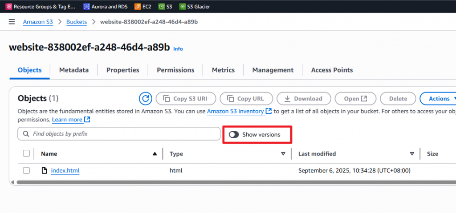Viewport: 456px width, 213px height.
Task: Click the index.html file icon
Action: pyautogui.click(x=44, y=171)
